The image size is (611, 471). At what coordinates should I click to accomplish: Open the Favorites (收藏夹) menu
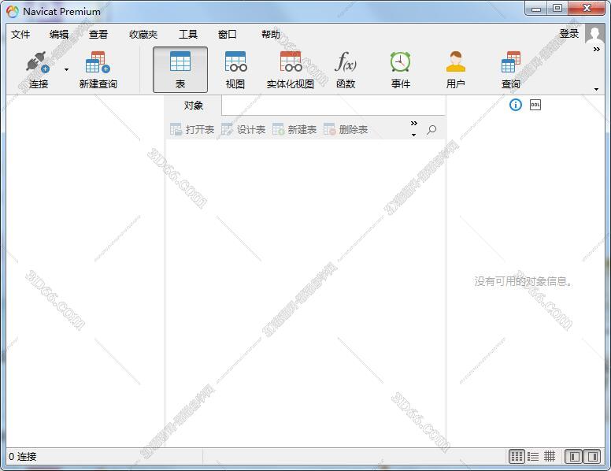click(x=143, y=35)
